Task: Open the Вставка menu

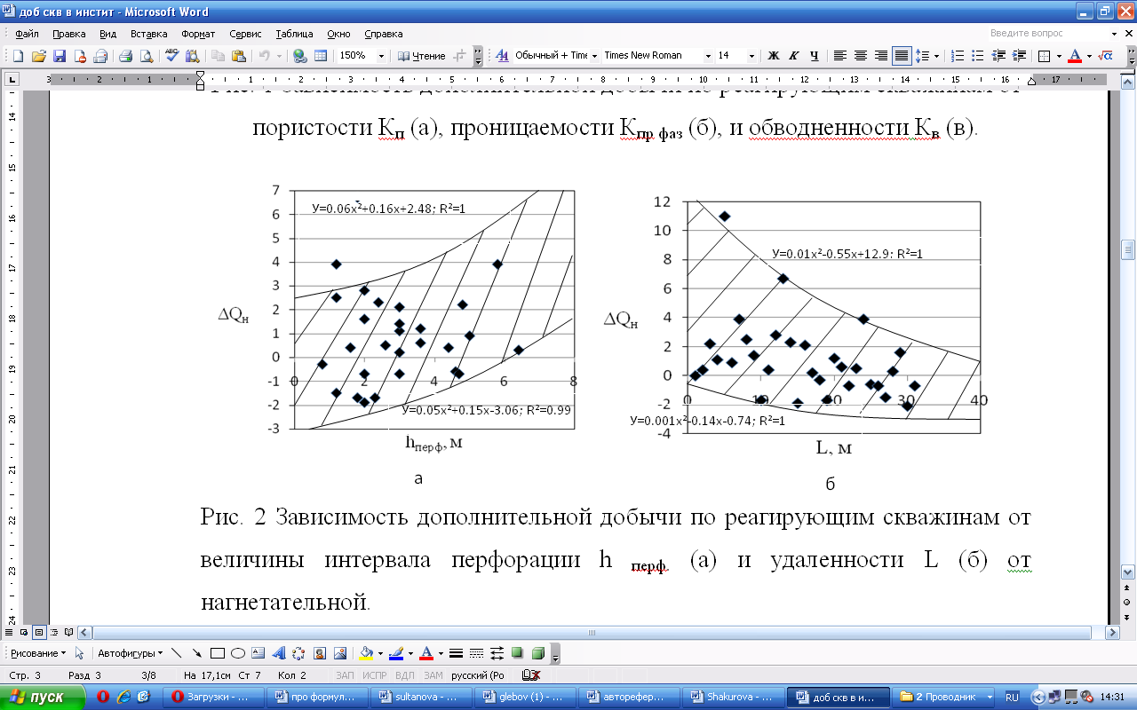Action: 148,34
